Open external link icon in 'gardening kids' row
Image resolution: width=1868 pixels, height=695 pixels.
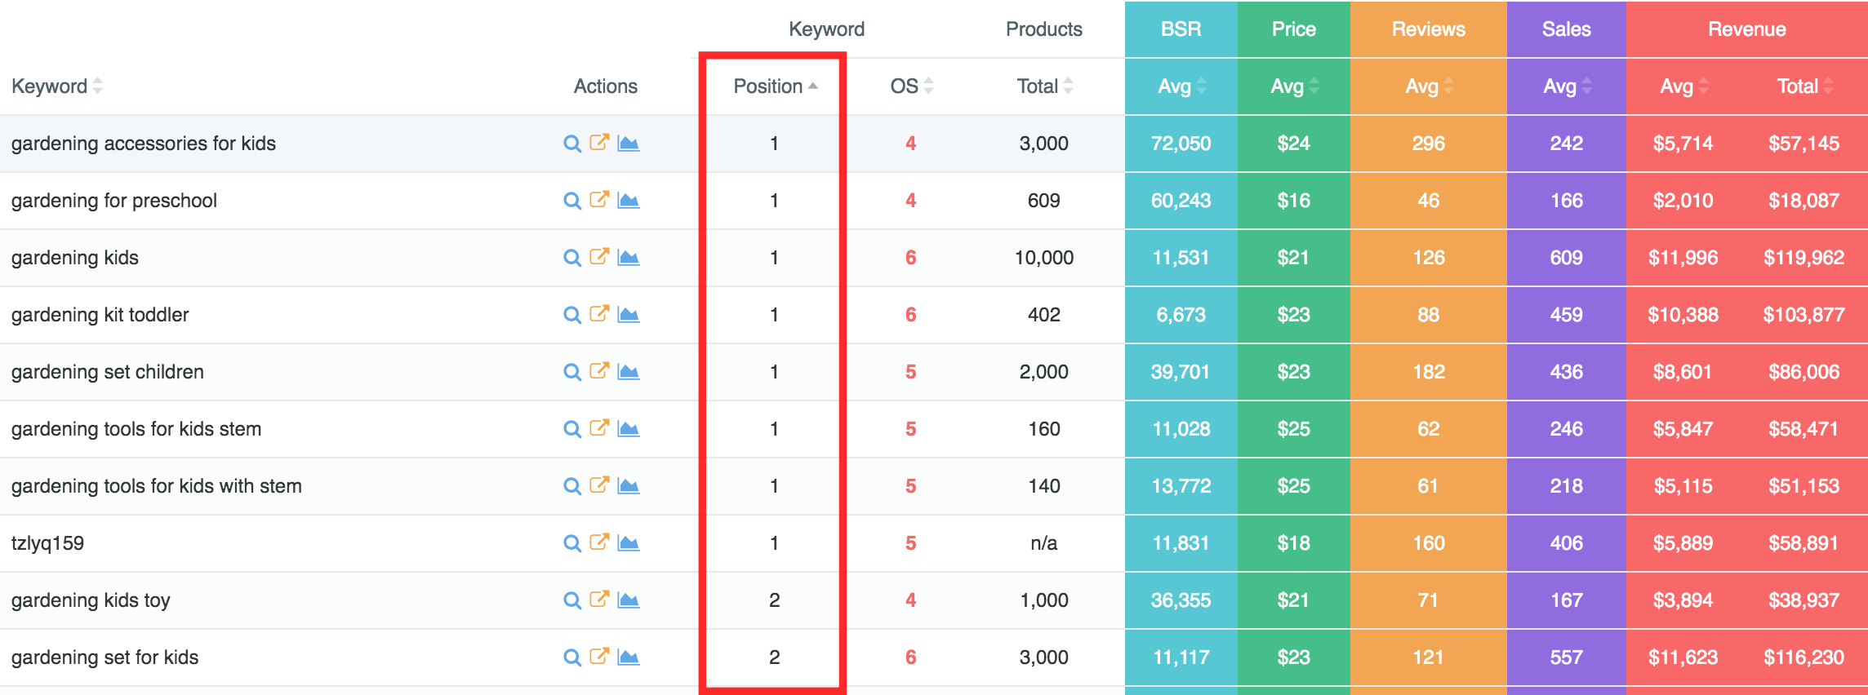pos(599,256)
